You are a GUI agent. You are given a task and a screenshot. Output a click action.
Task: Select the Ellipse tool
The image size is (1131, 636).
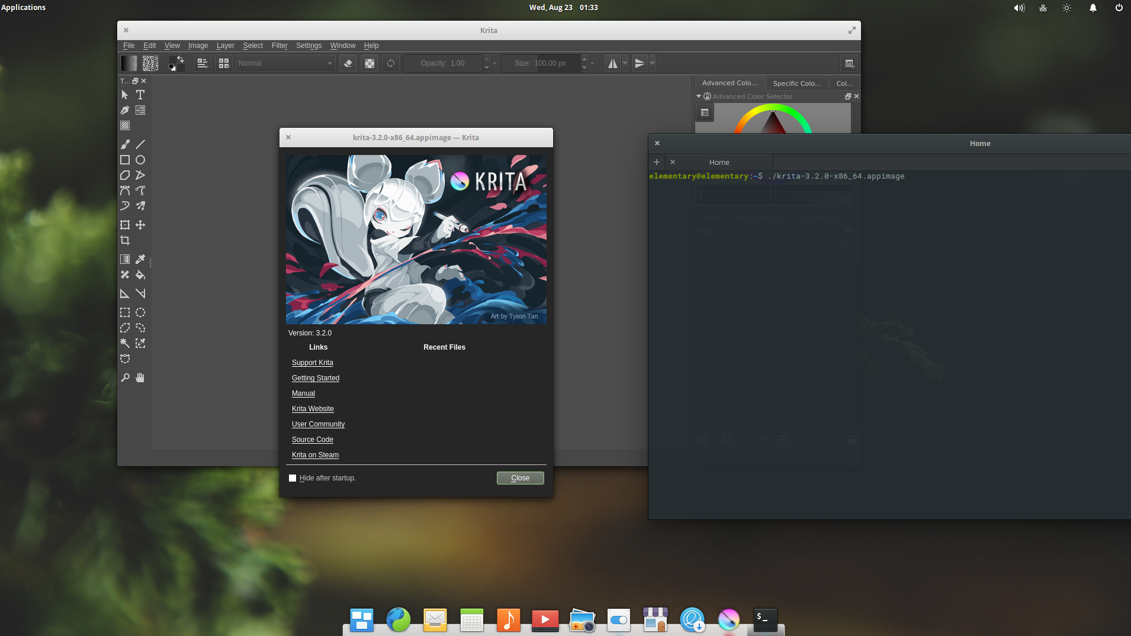click(x=140, y=160)
